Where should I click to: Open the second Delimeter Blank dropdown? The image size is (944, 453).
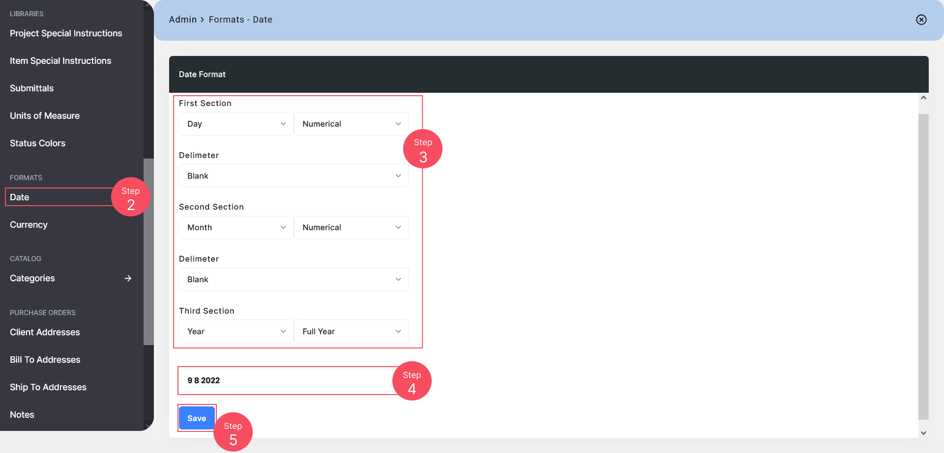click(294, 279)
